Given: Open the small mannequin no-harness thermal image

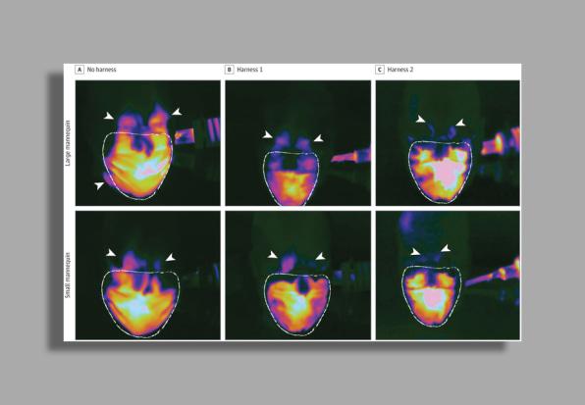Looking at the screenshot, I should pos(148,276).
